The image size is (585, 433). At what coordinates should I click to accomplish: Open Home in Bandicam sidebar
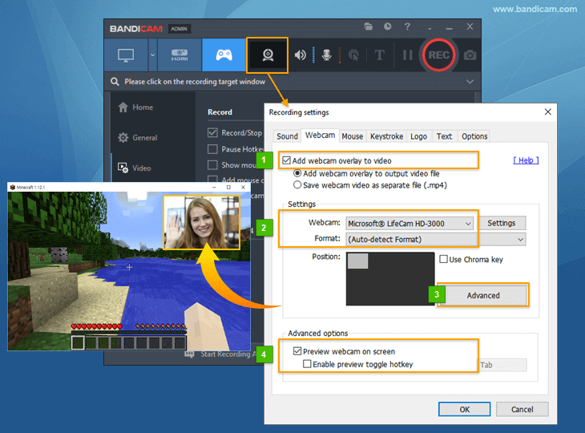tap(135, 107)
